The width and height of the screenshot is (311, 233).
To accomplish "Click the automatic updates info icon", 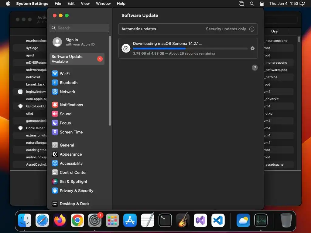I will (x=252, y=29).
